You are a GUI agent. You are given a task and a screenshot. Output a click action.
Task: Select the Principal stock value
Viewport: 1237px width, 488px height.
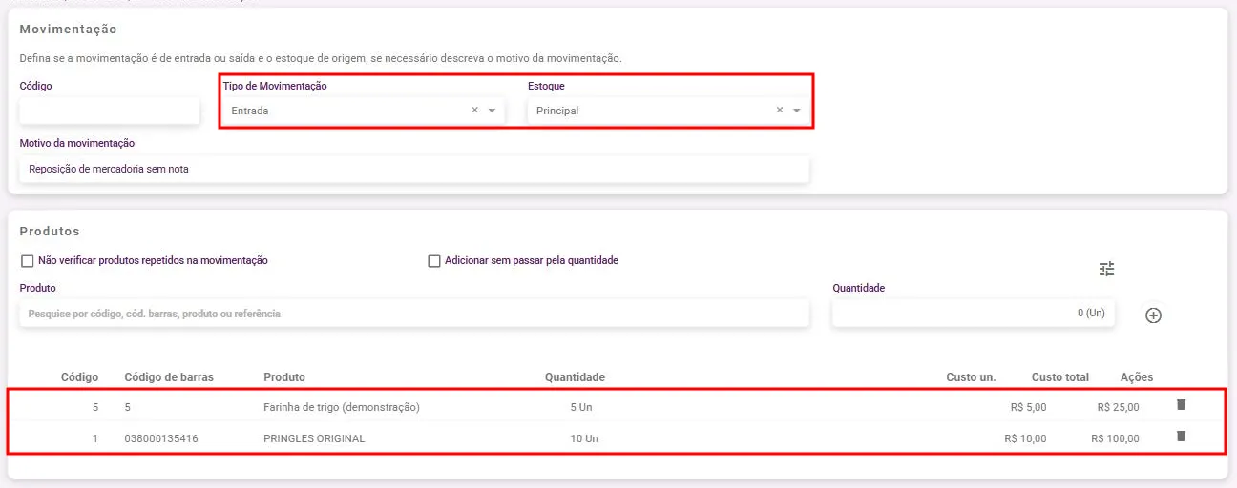557,111
